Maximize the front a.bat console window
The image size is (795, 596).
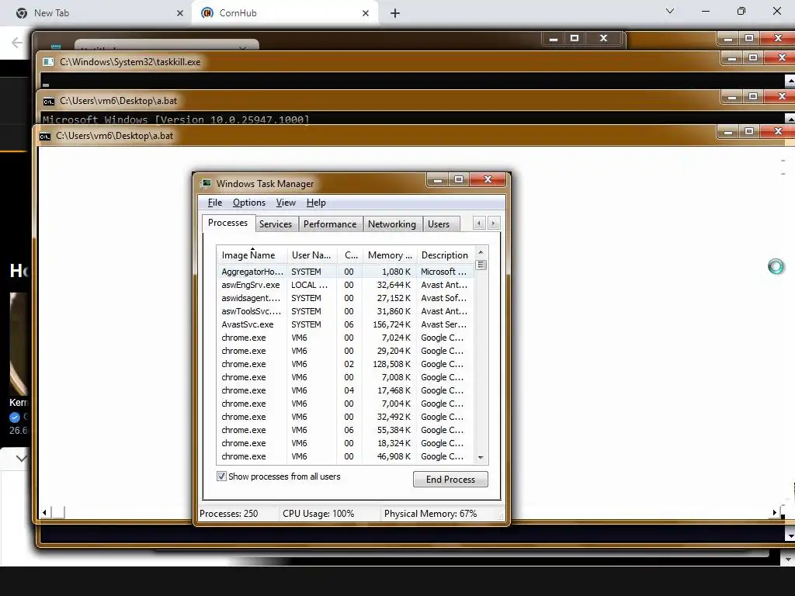click(x=749, y=132)
